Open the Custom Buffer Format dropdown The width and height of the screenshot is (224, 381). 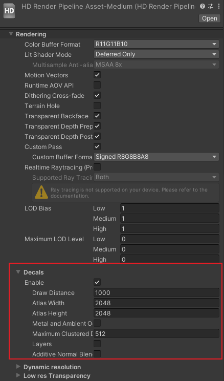(156, 157)
